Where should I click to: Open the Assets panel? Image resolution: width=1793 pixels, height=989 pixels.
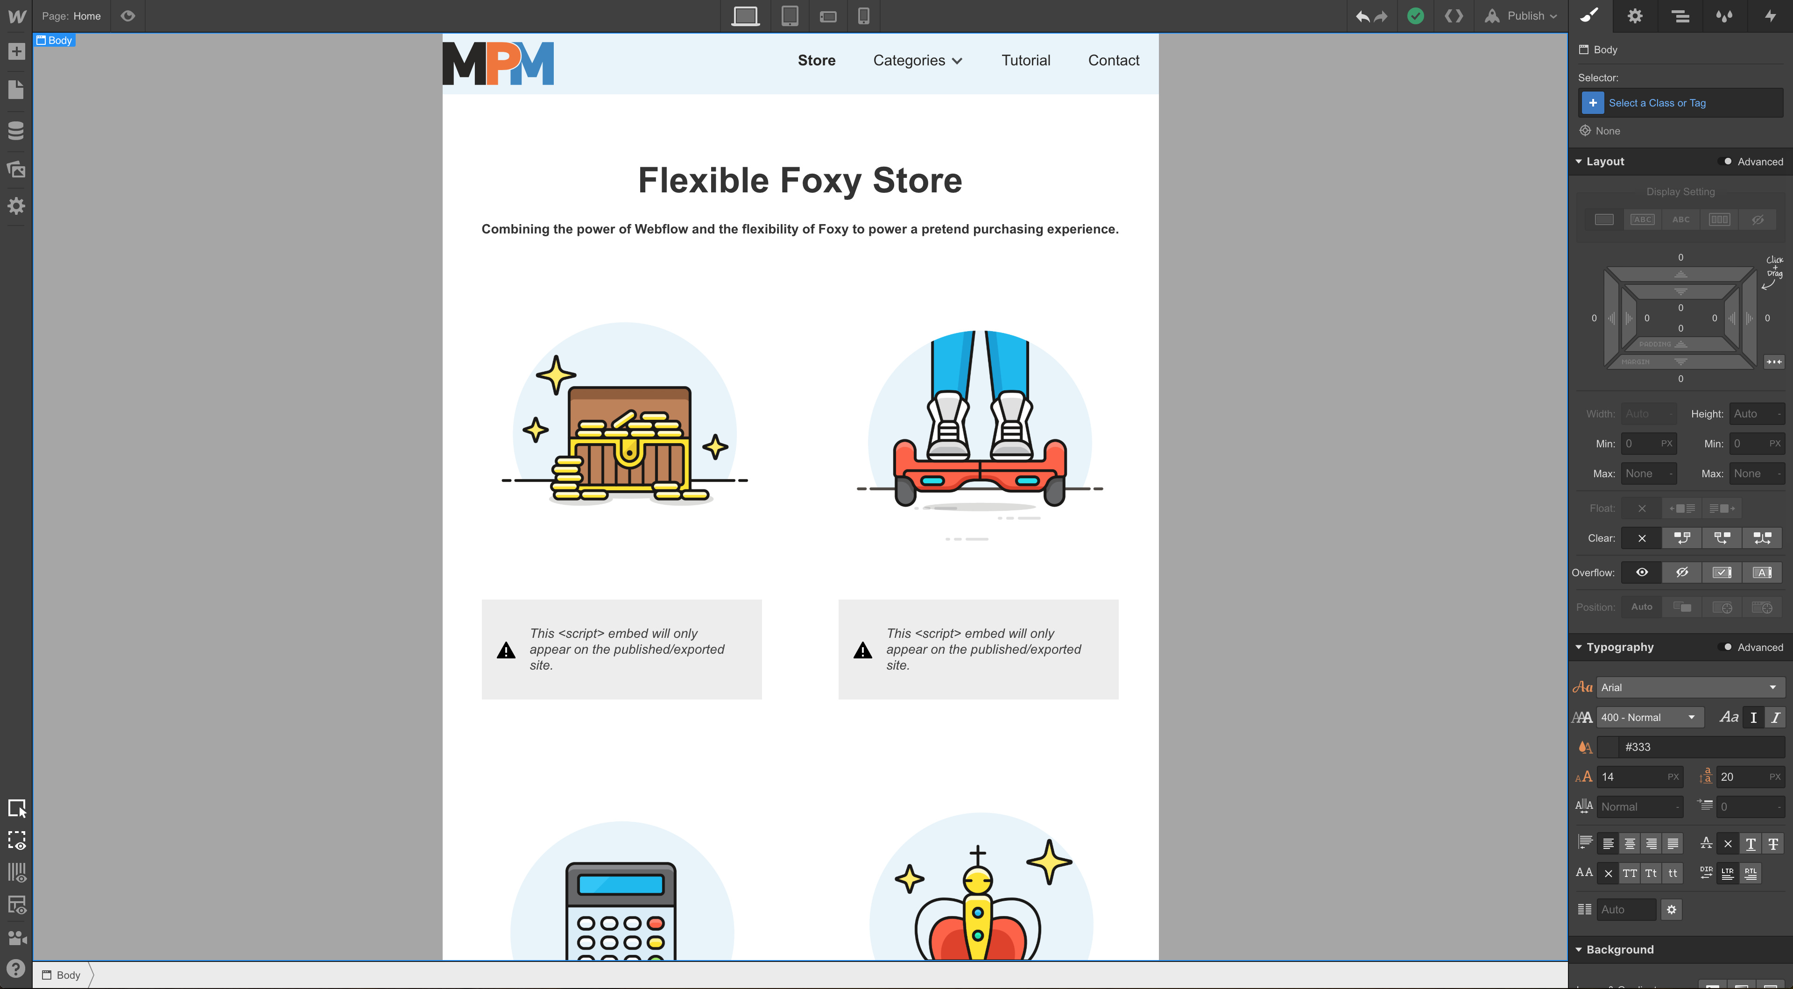[16, 169]
